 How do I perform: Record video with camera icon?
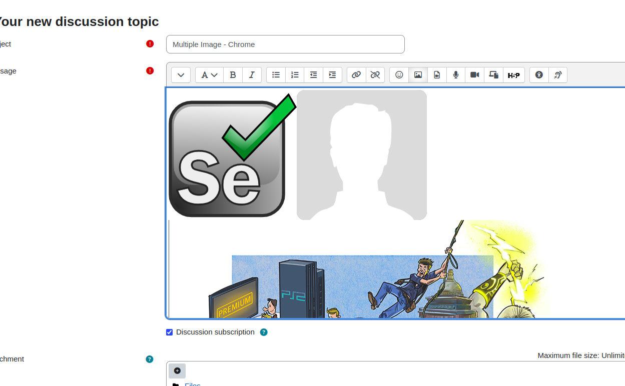[x=475, y=75]
